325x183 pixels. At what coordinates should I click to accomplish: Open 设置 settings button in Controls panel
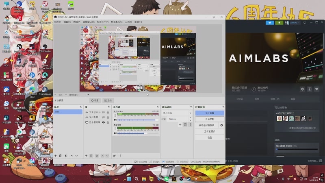[x=210, y=137]
